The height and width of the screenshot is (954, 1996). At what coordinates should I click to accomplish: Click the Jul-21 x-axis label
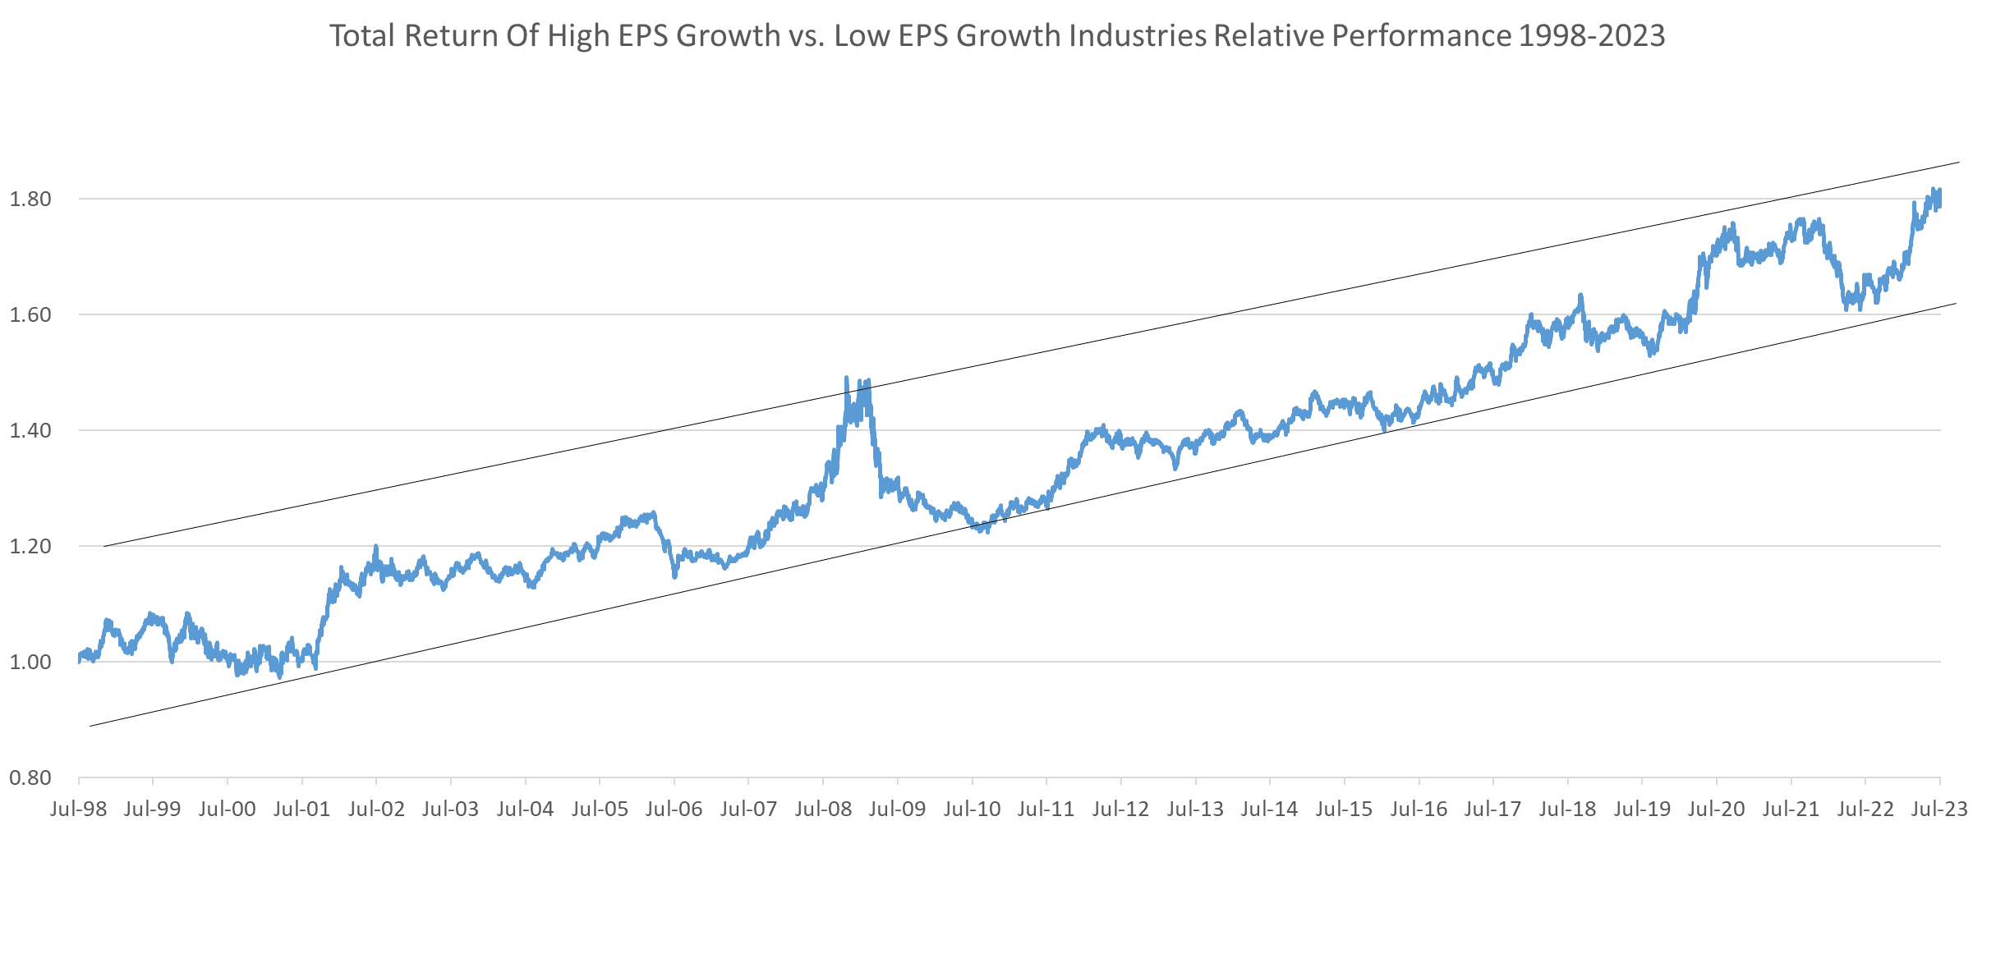(1791, 810)
